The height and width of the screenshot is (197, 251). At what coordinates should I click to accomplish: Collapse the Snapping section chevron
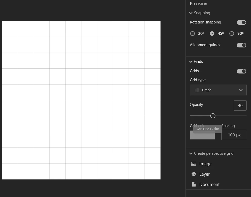[x=191, y=13]
